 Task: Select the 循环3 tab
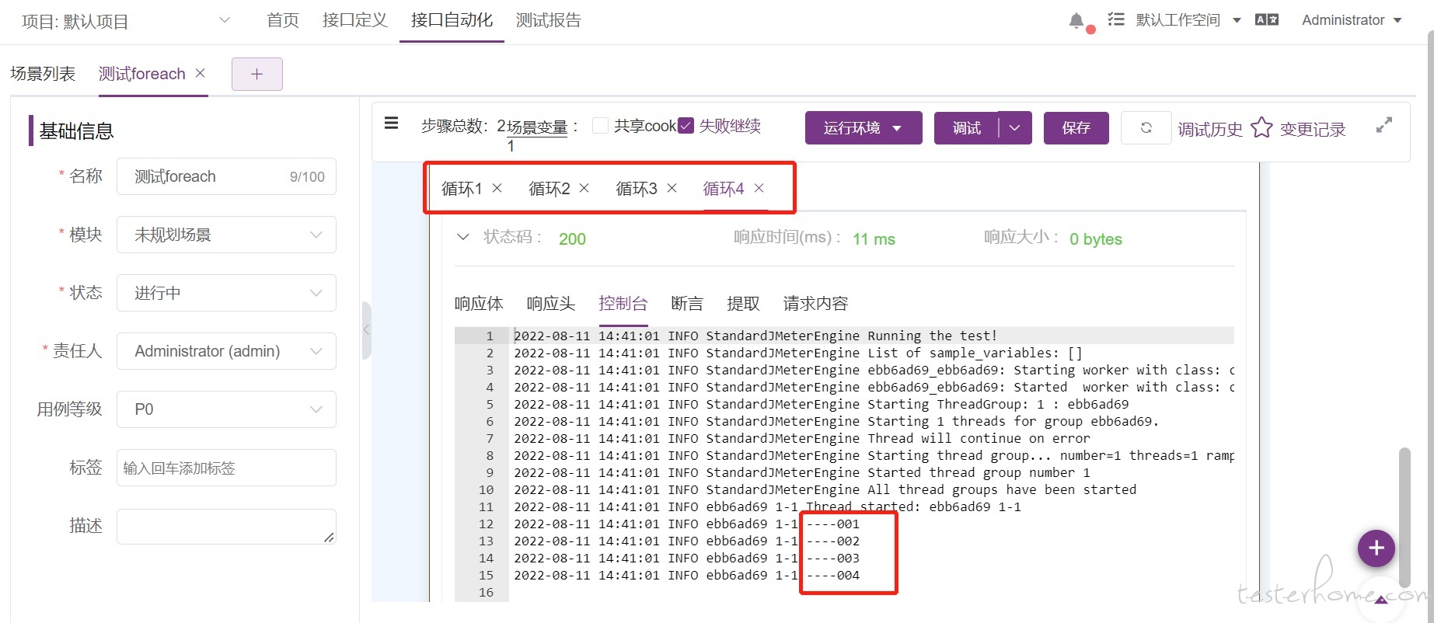(x=637, y=189)
